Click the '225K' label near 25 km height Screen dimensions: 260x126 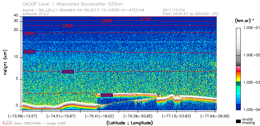(68, 26)
